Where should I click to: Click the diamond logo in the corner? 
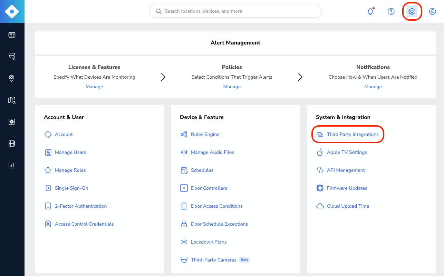tap(12, 11)
